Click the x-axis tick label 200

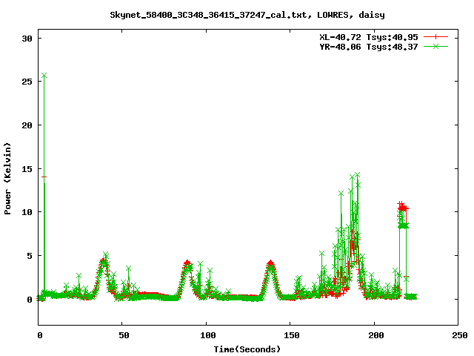376,335
